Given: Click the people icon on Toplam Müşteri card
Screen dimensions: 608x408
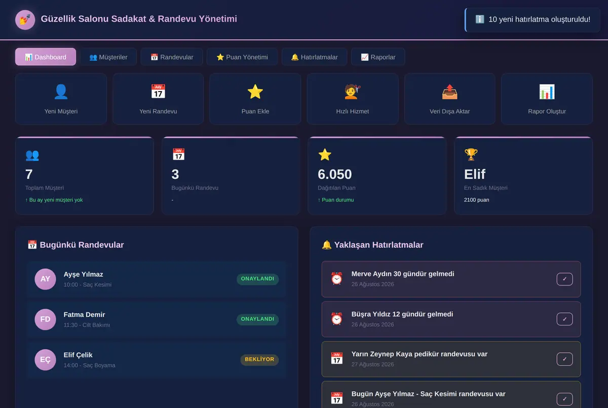Looking at the screenshot, I should tap(32, 155).
